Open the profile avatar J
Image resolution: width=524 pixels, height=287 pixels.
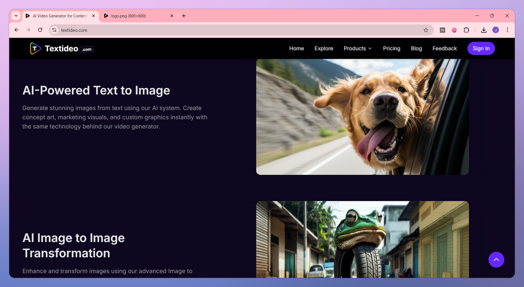point(496,30)
